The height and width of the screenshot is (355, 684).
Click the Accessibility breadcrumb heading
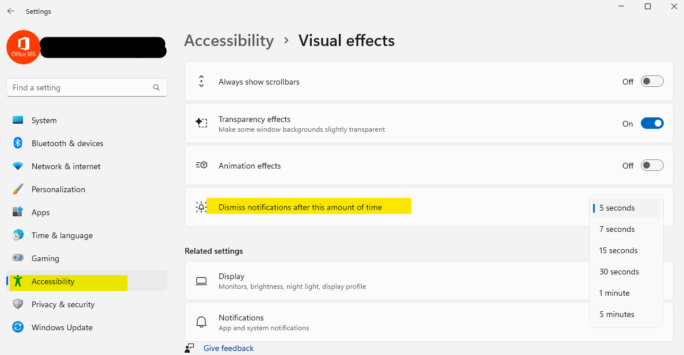229,40
